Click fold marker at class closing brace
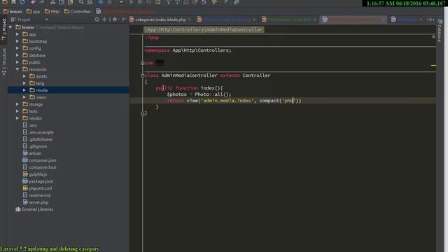 [142, 113]
